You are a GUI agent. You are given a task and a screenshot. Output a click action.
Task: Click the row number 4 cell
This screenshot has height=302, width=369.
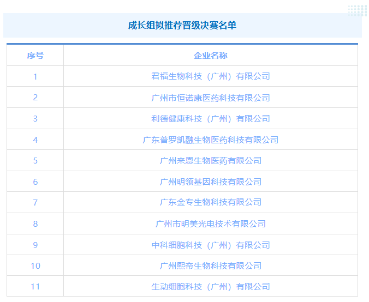click(x=35, y=140)
